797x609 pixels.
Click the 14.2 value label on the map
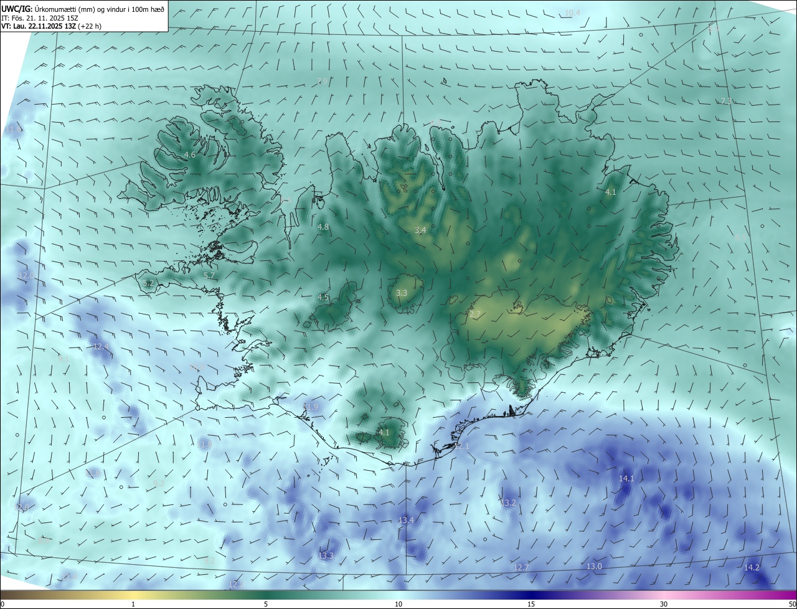752,567
